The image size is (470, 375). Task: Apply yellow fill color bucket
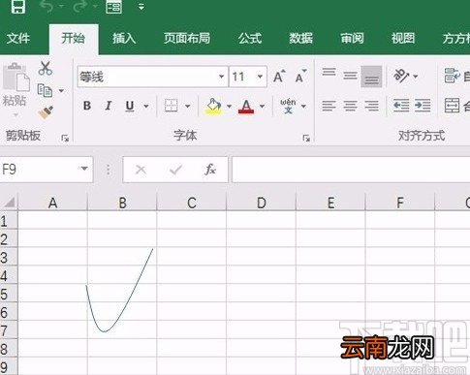click(213, 106)
